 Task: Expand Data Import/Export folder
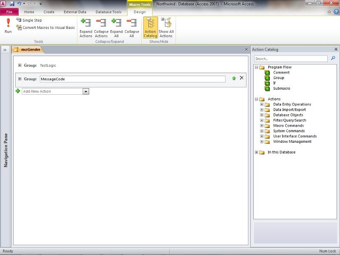[x=262, y=110]
